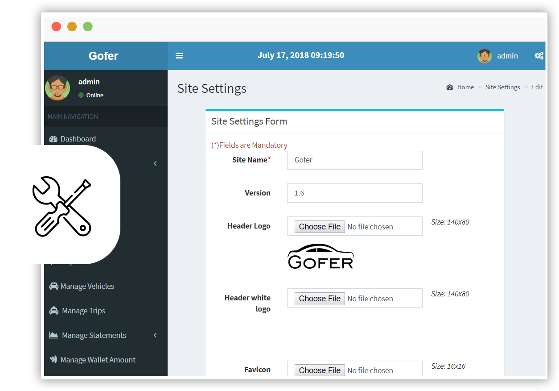This screenshot has height=391, width=559.
Task: Click the green maximize window dot
Action: [x=88, y=26]
